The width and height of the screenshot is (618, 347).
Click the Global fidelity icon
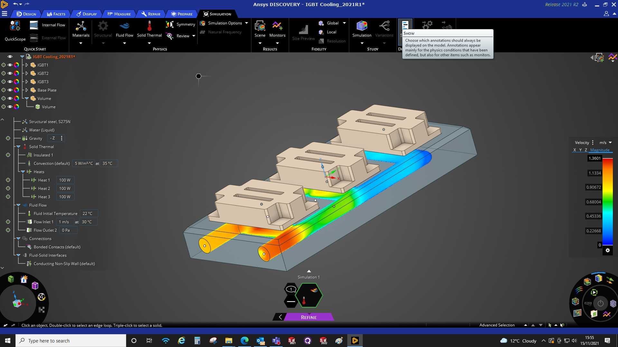pos(321,23)
